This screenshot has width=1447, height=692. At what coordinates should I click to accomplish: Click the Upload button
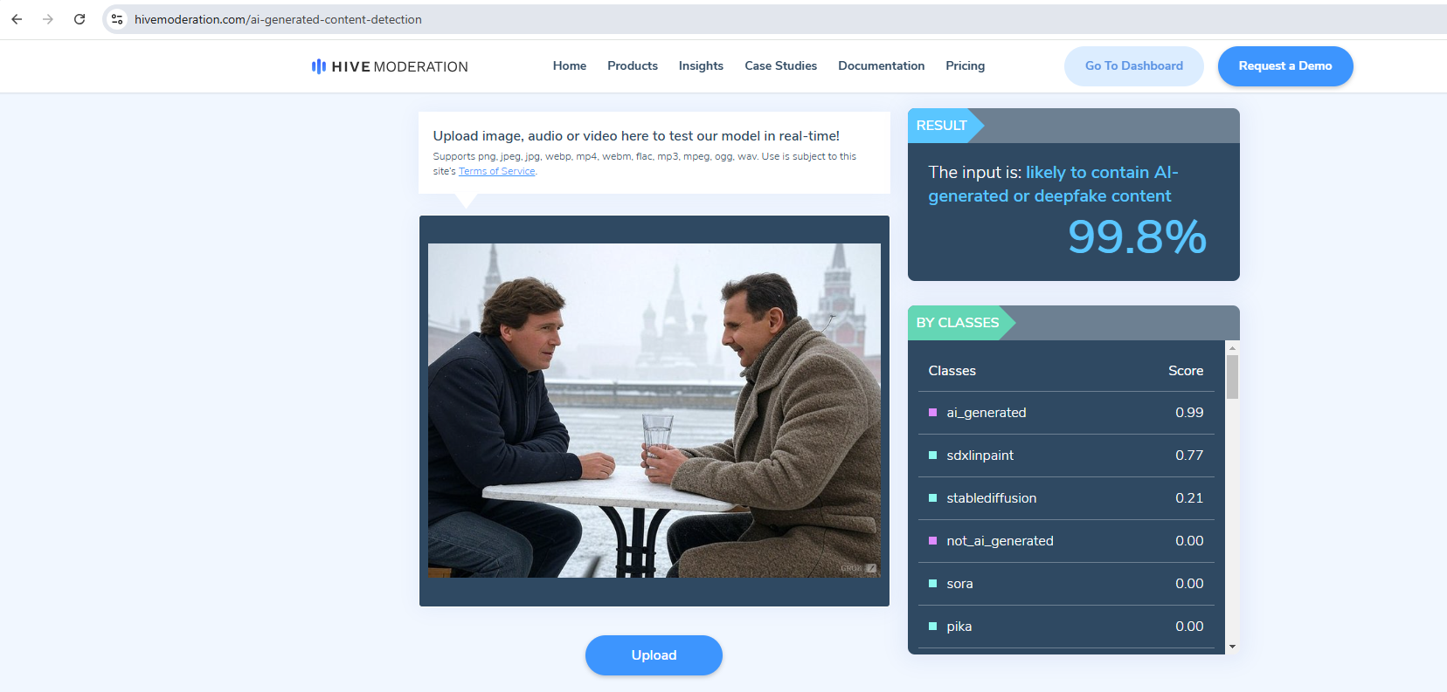click(654, 655)
